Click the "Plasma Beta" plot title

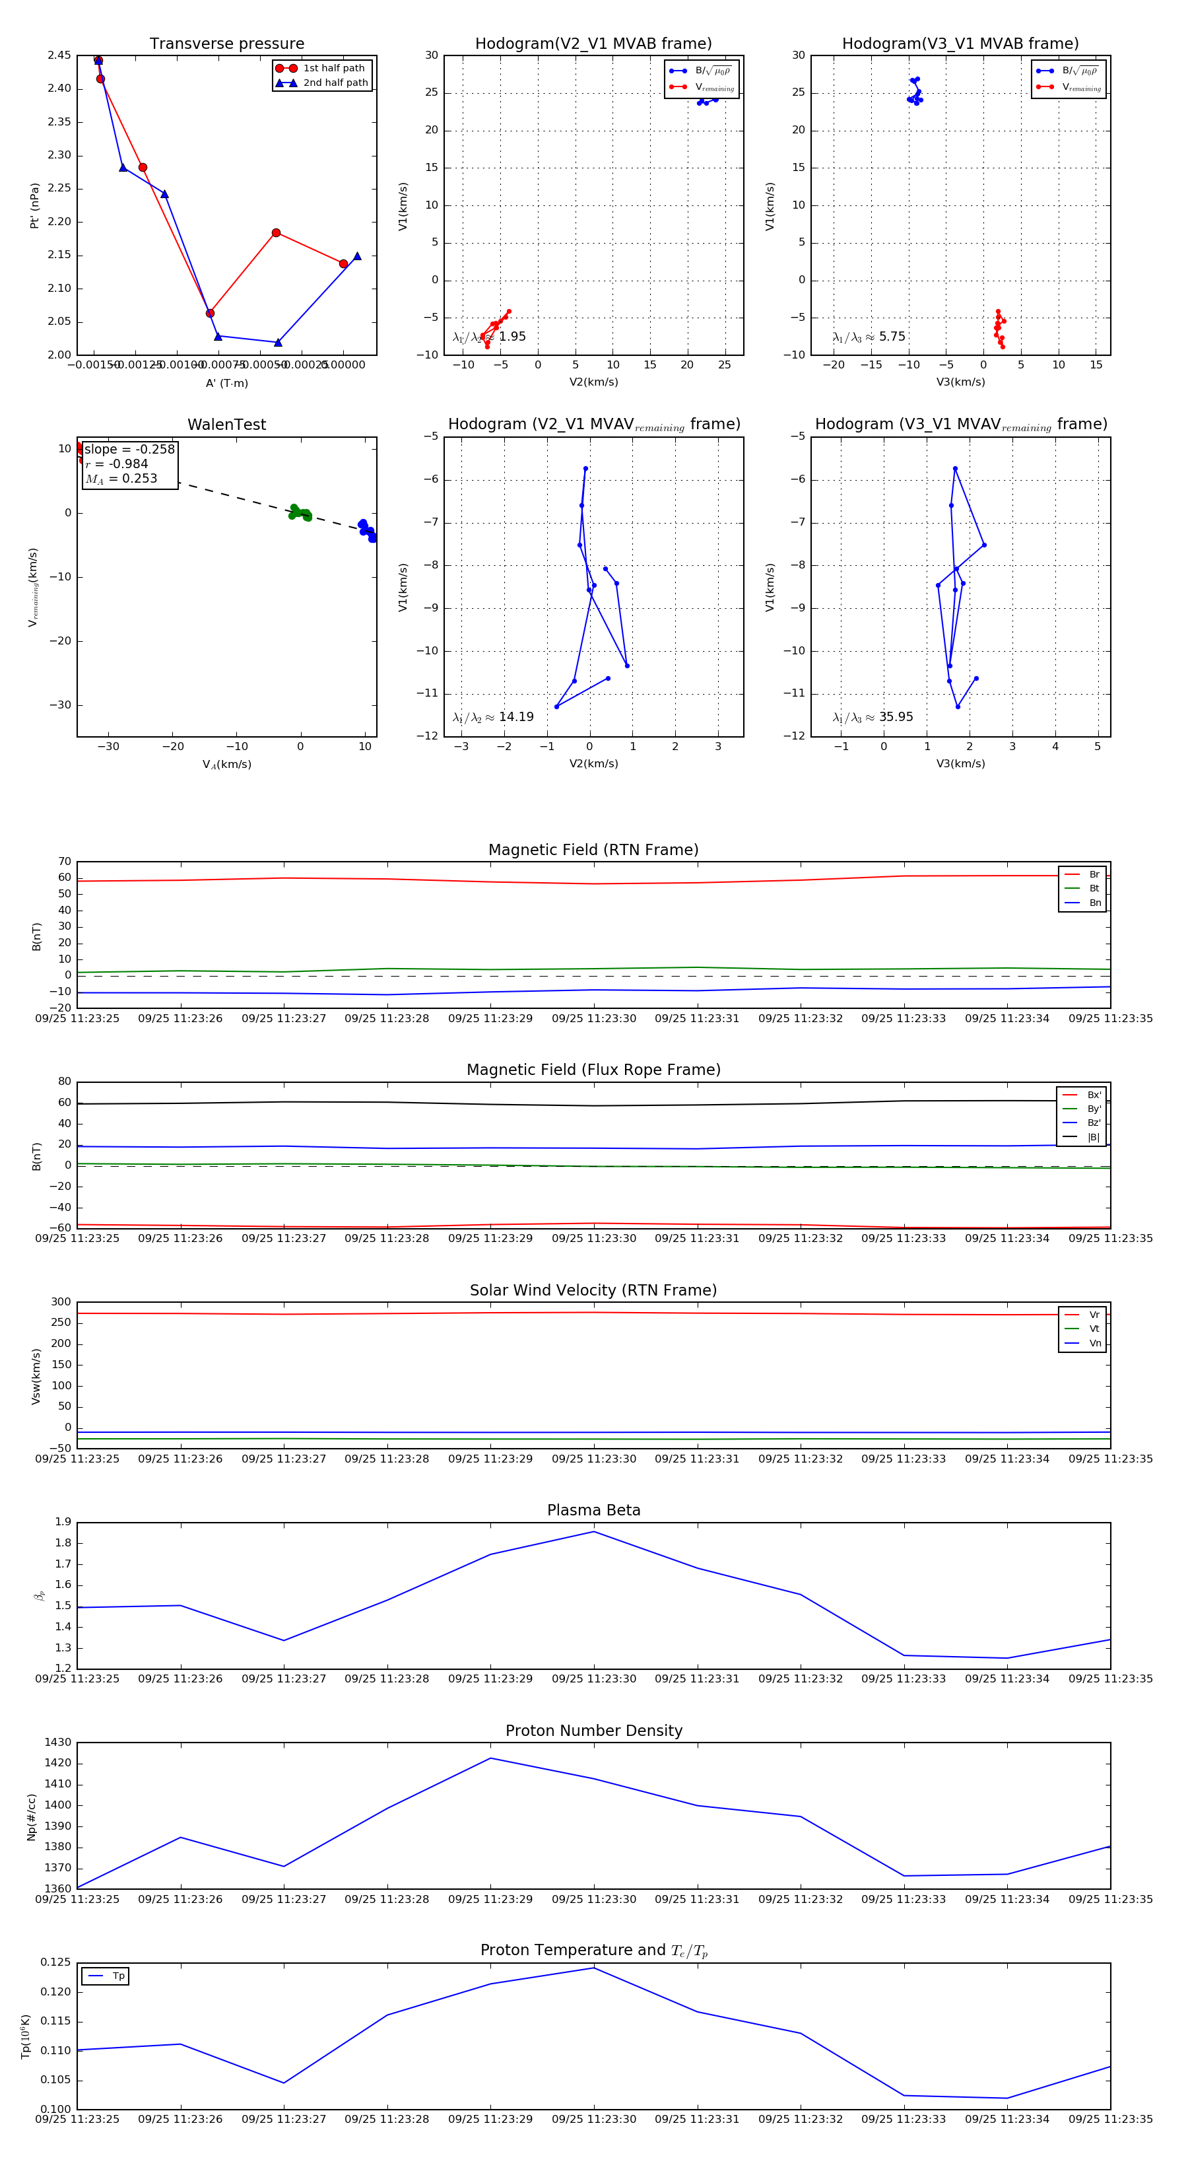(x=593, y=1510)
